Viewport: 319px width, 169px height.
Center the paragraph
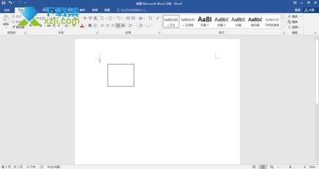click(x=108, y=25)
